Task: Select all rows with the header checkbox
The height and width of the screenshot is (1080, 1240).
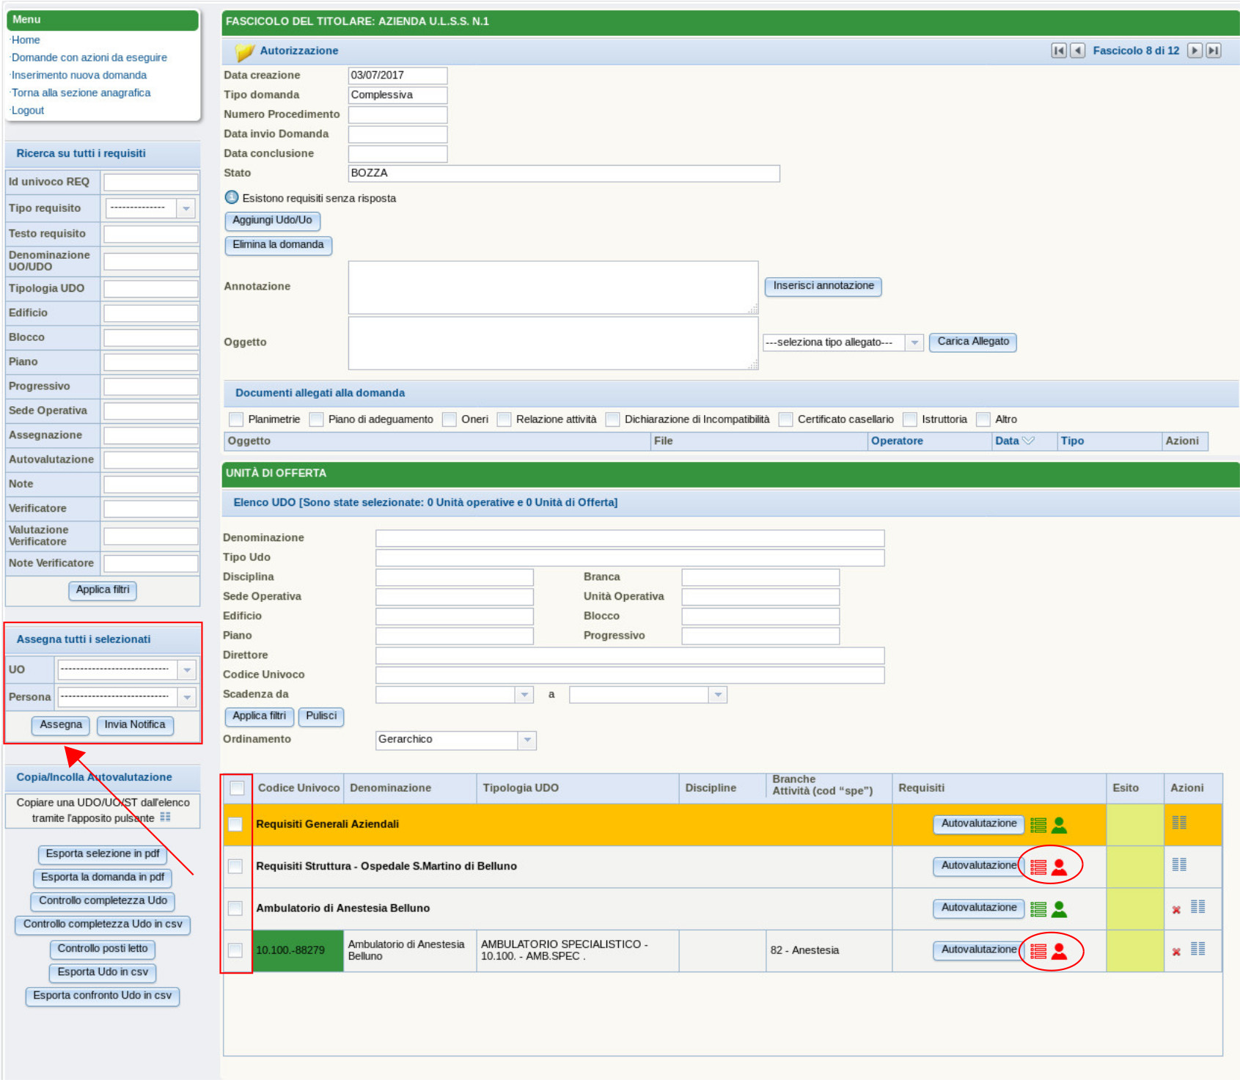Action: (237, 788)
